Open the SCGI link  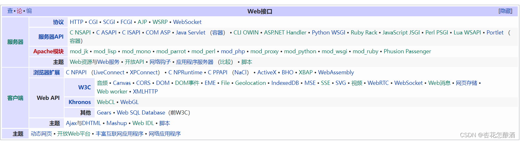(x=109, y=22)
